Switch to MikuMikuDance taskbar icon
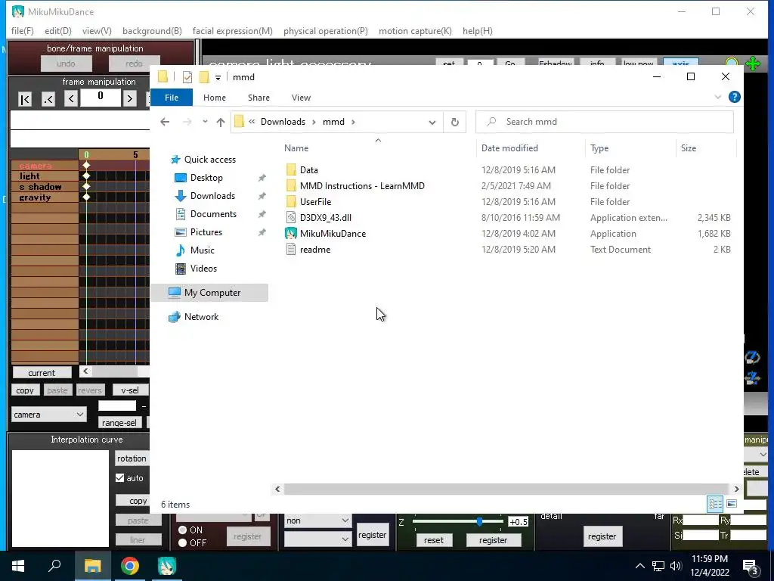 coord(167,566)
